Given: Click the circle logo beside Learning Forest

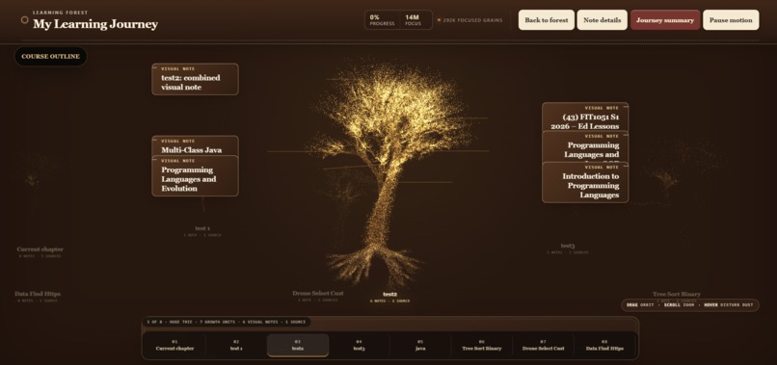Looking at the screenshot, I should pos(24,20).
